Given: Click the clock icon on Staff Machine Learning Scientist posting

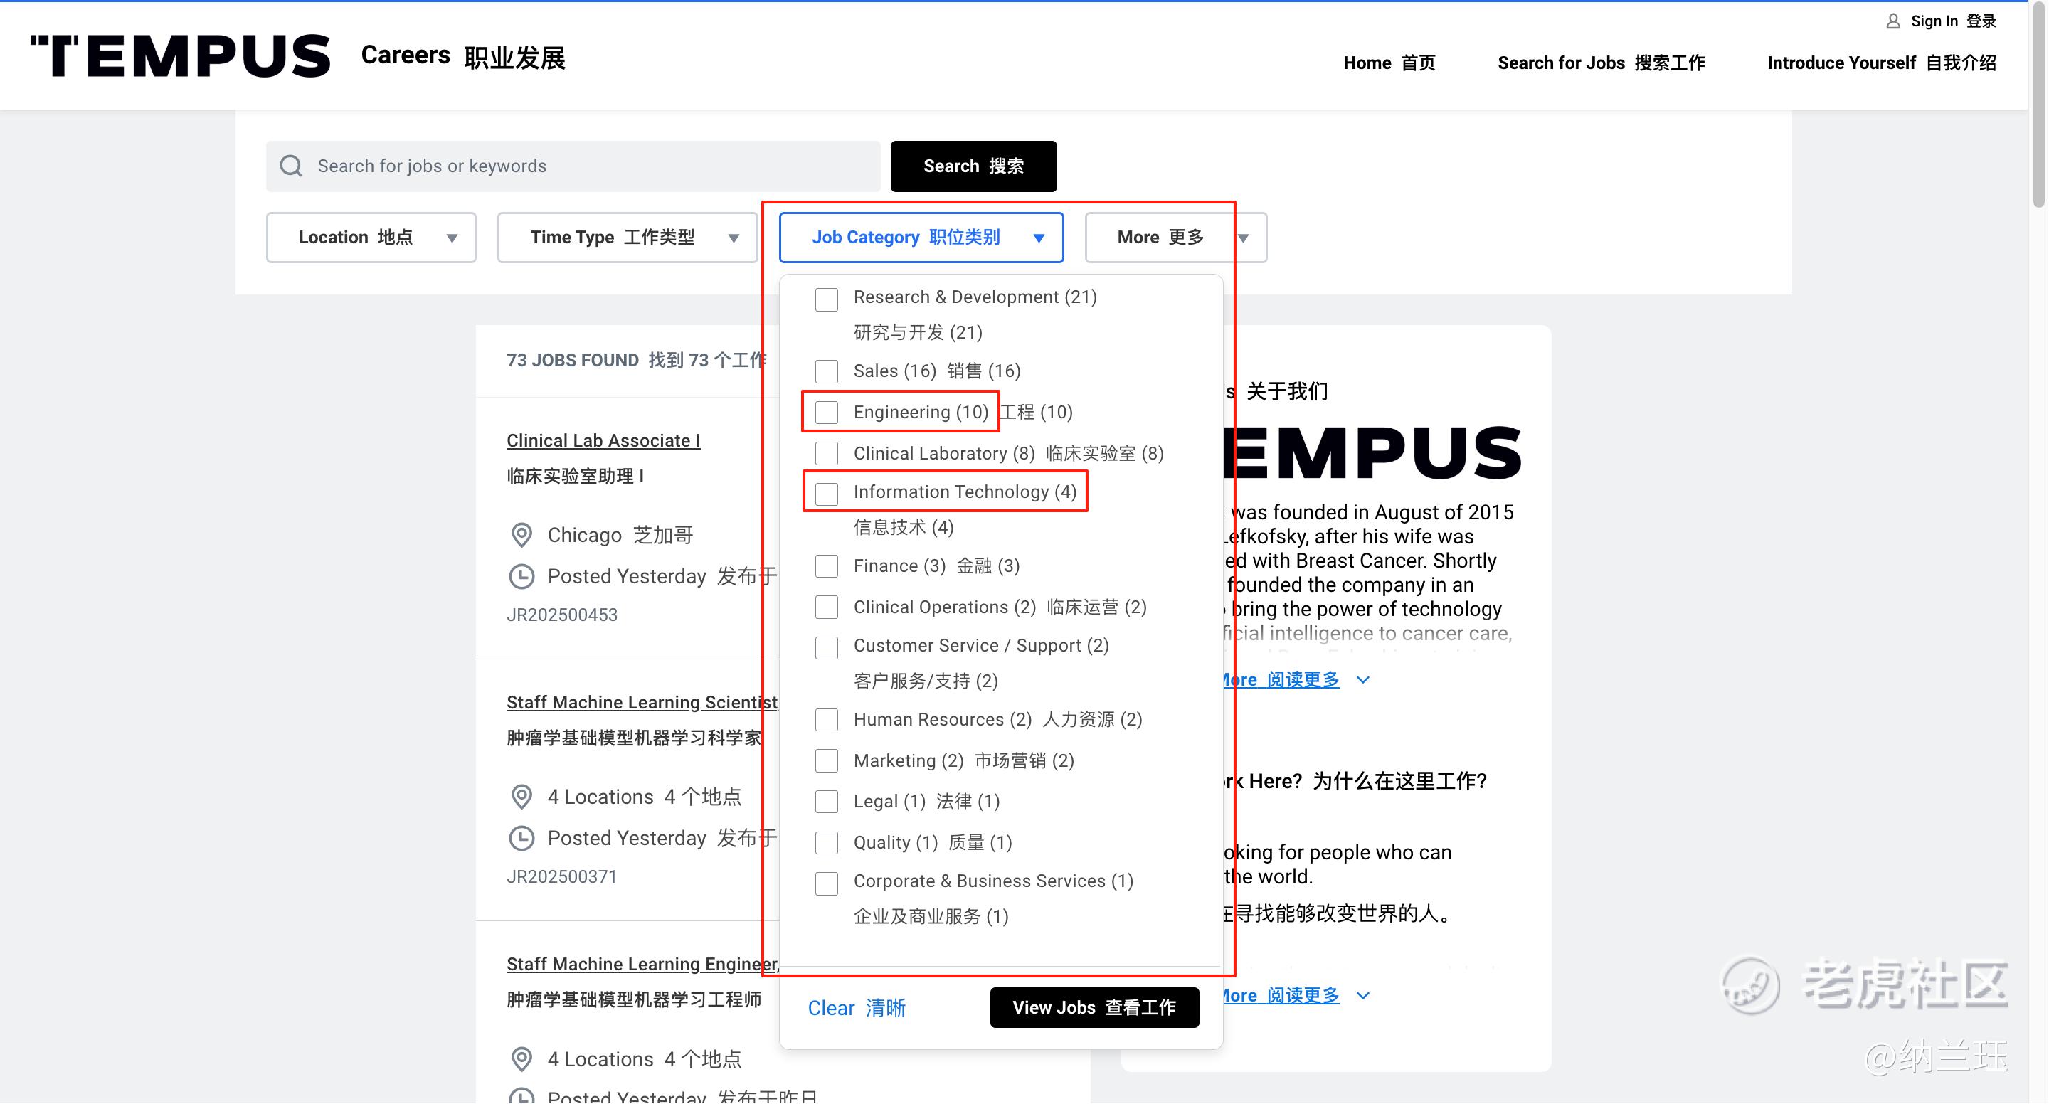Looking at the screenshot, I should (521, 839).
